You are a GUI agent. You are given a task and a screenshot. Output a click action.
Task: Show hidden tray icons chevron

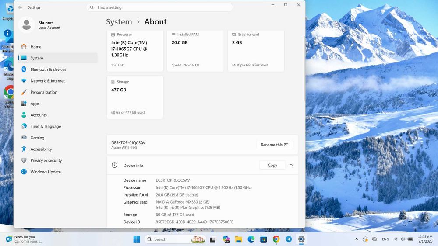pyautogui.click(x=356, y=239)
